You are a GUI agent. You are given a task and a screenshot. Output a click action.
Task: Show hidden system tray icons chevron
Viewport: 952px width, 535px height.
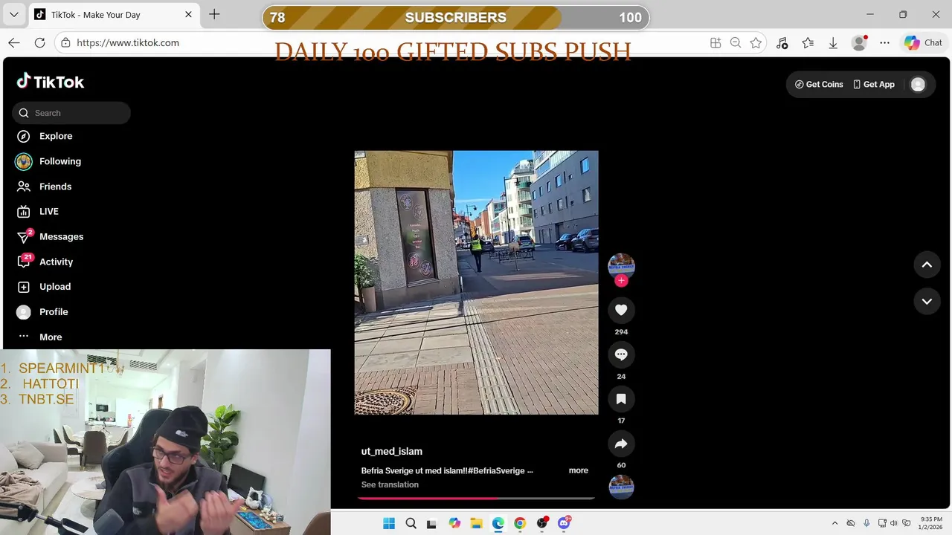834,523
